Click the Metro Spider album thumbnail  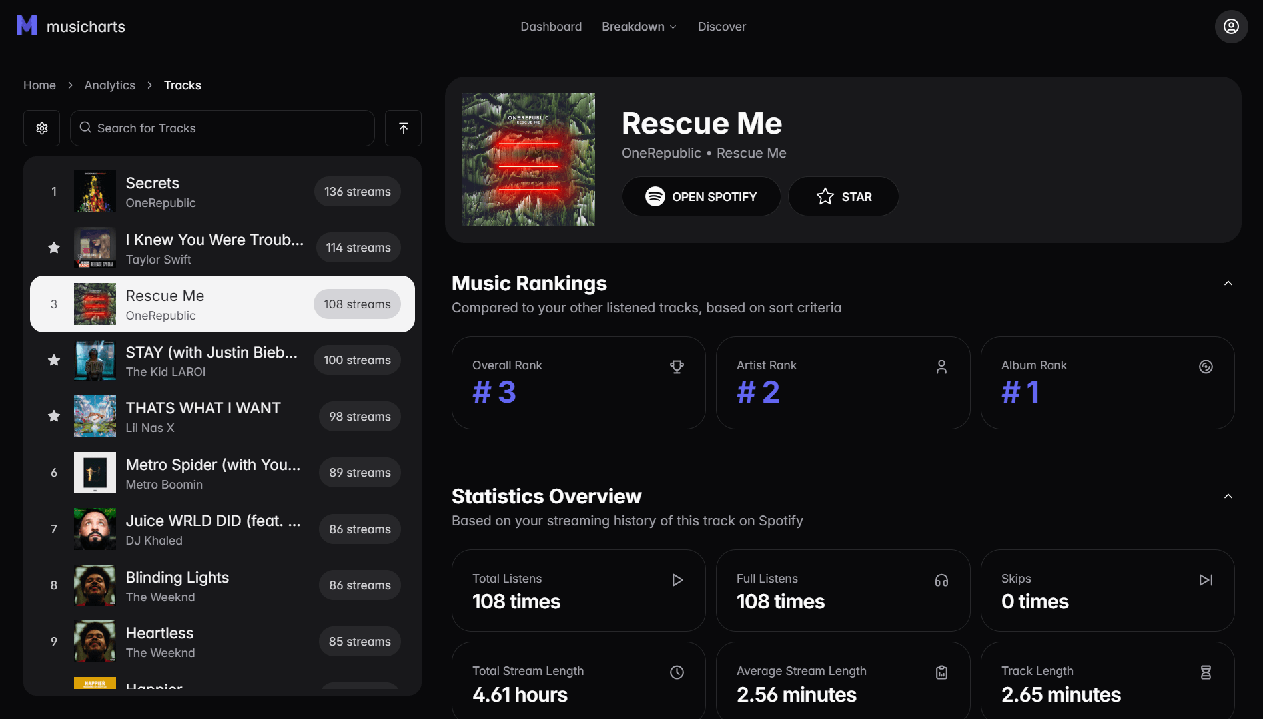[x=95, y=473]
